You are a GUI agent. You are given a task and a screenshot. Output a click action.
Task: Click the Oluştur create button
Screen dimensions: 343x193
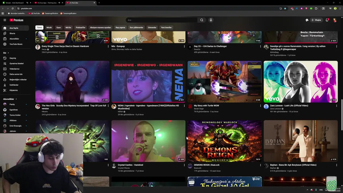click(316, 20)
